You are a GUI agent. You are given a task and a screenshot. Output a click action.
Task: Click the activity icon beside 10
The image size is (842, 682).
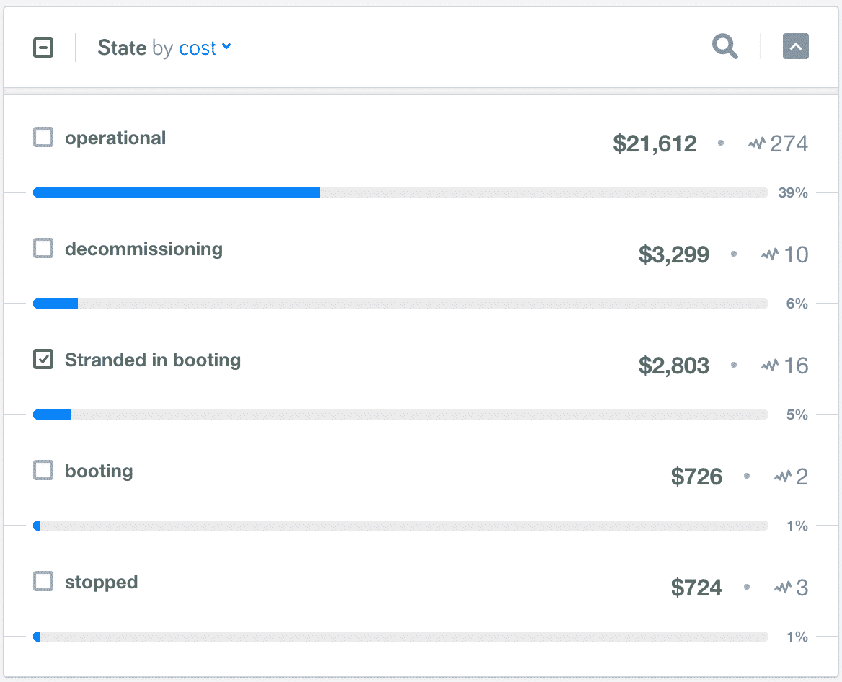point(769,255)
